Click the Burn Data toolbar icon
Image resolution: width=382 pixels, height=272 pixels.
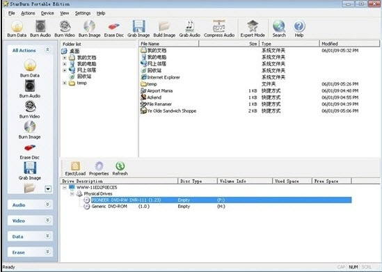click(x=17, y=29)
